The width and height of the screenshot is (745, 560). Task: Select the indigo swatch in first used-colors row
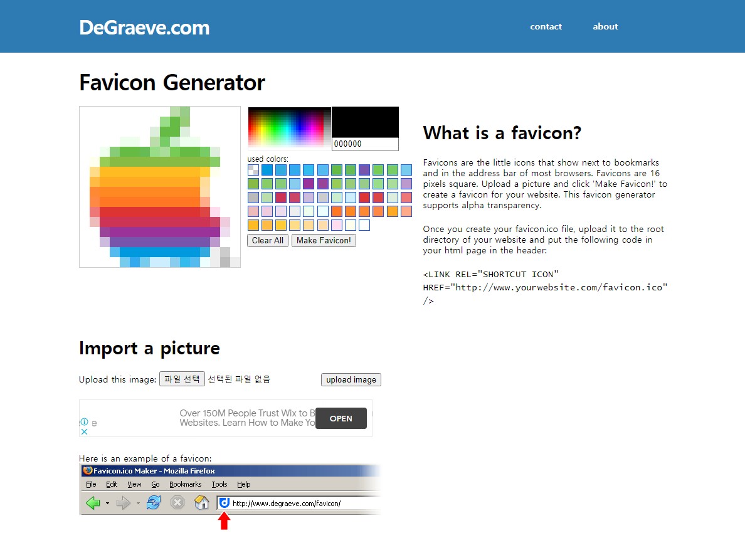click(x=364, y=169)
